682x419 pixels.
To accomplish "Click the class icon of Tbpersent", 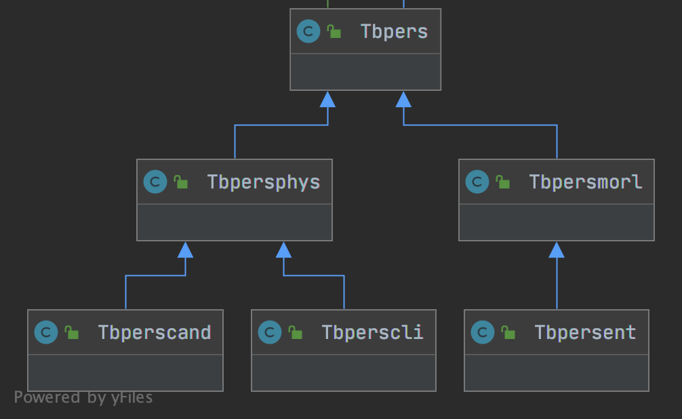I will [x=483, y=333].
